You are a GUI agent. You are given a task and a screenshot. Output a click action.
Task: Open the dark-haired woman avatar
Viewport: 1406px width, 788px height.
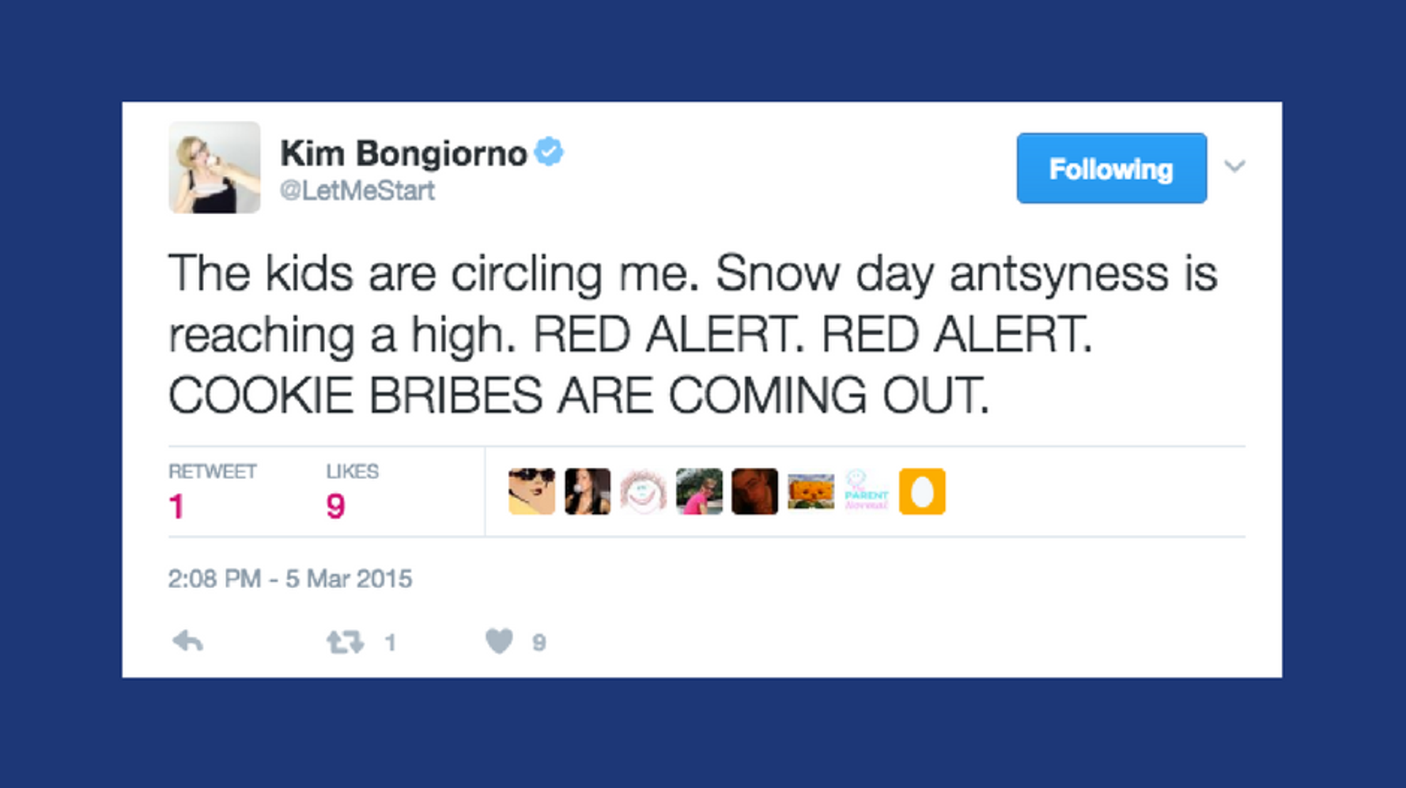(x=588, y=492)
